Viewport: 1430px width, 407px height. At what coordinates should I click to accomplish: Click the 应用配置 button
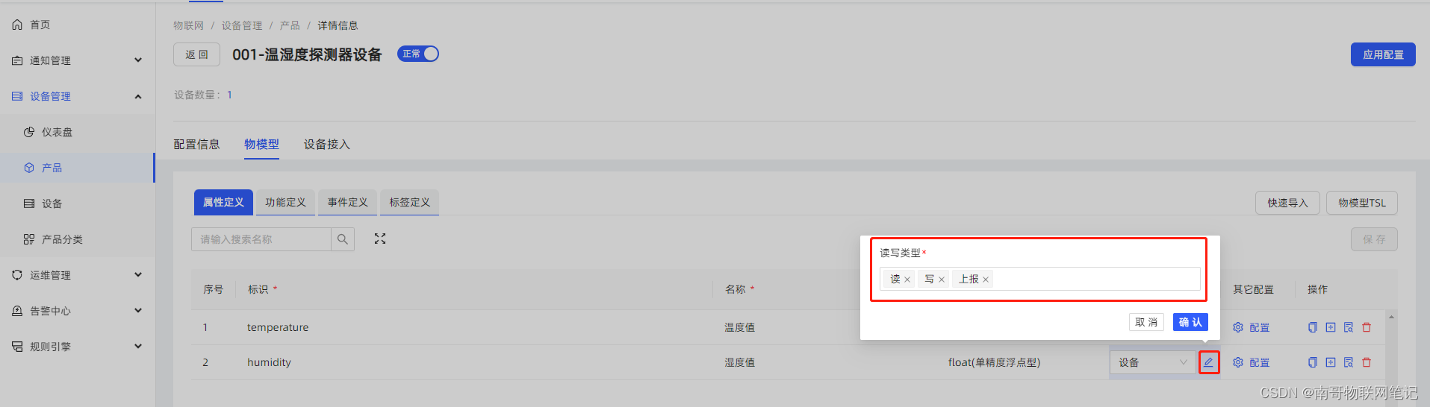[x=1383, y=54]
